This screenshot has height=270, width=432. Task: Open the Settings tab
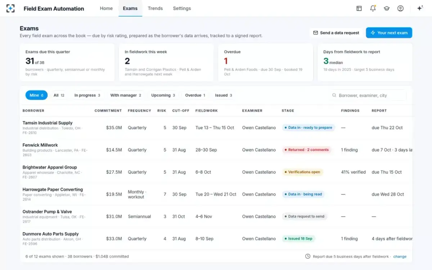(182, 8)
